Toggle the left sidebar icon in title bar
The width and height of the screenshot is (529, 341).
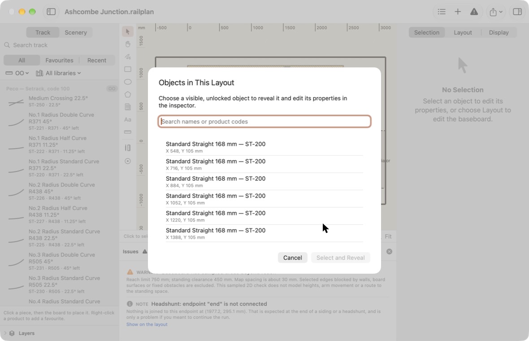click(x=51, y=12)
